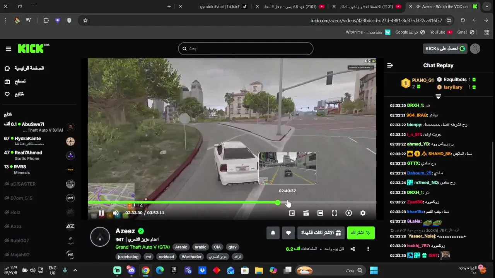The height and width of the screenshot is (278, 495).
Task: Bookmark this page with the star icon
Action: [x=85, y=20]
